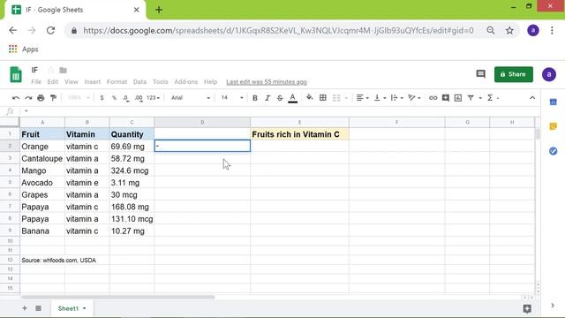Screen dimensions: 565x318
Task: Click the merge cells icon
Action: (x=336, y=98)
